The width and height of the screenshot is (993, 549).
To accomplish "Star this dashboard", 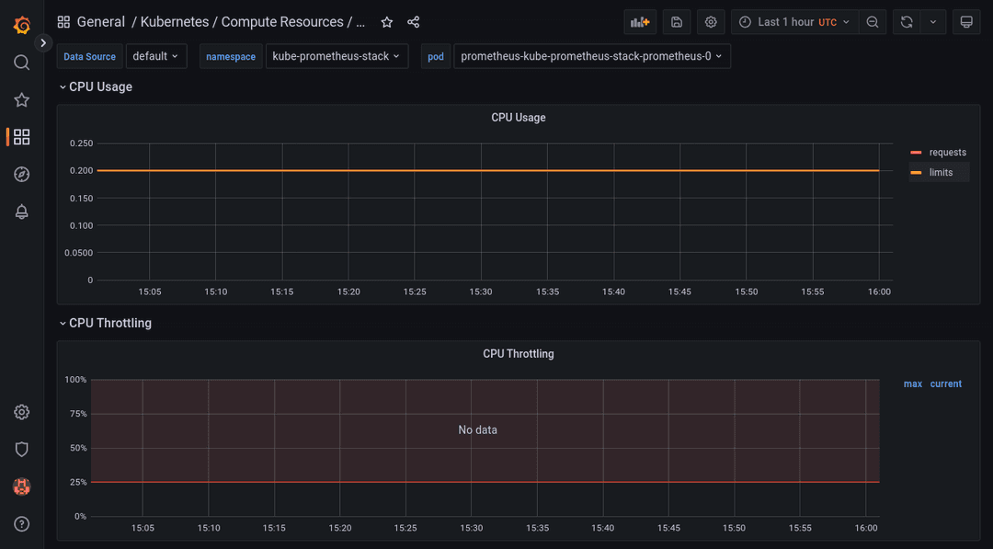I will 386,21.
